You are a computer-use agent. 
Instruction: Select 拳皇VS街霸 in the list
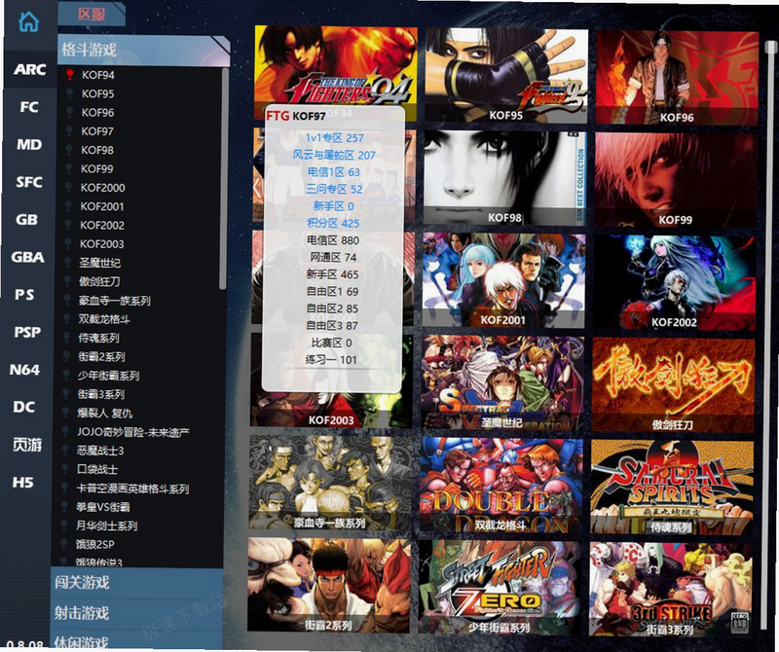coord(103,507)
